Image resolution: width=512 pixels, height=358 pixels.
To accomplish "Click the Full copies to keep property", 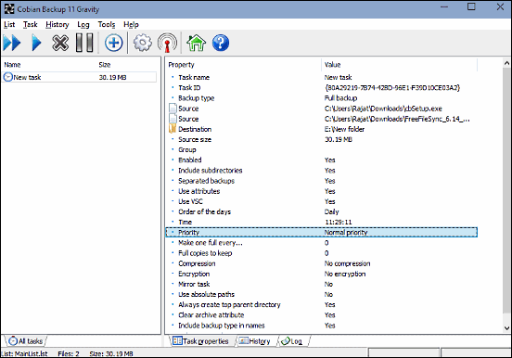I will tap(205, 253).
